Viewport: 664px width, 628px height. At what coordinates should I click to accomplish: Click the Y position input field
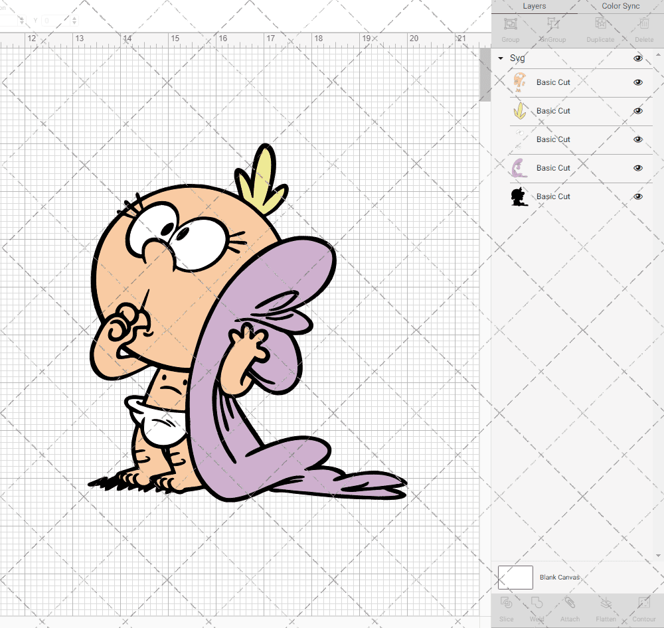pos(56,21)
